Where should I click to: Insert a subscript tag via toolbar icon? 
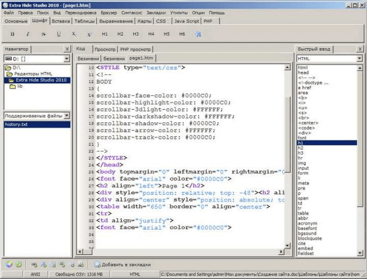point(74,34)
